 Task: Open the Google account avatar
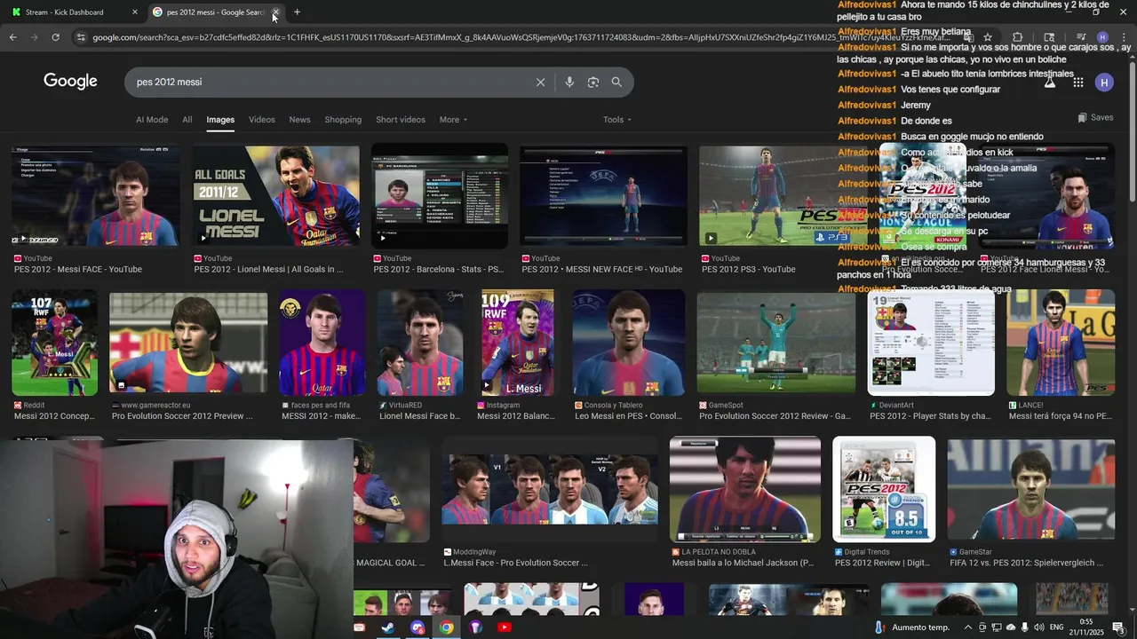coord(1104,83)
